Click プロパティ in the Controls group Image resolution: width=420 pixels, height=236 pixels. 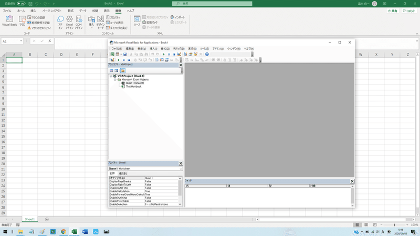tap(113, 17)
